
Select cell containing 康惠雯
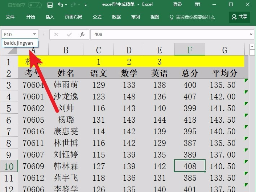pyautogui.click(x=66, y=131)
